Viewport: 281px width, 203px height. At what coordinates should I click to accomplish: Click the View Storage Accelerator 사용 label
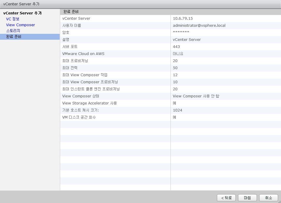[90, 103]
